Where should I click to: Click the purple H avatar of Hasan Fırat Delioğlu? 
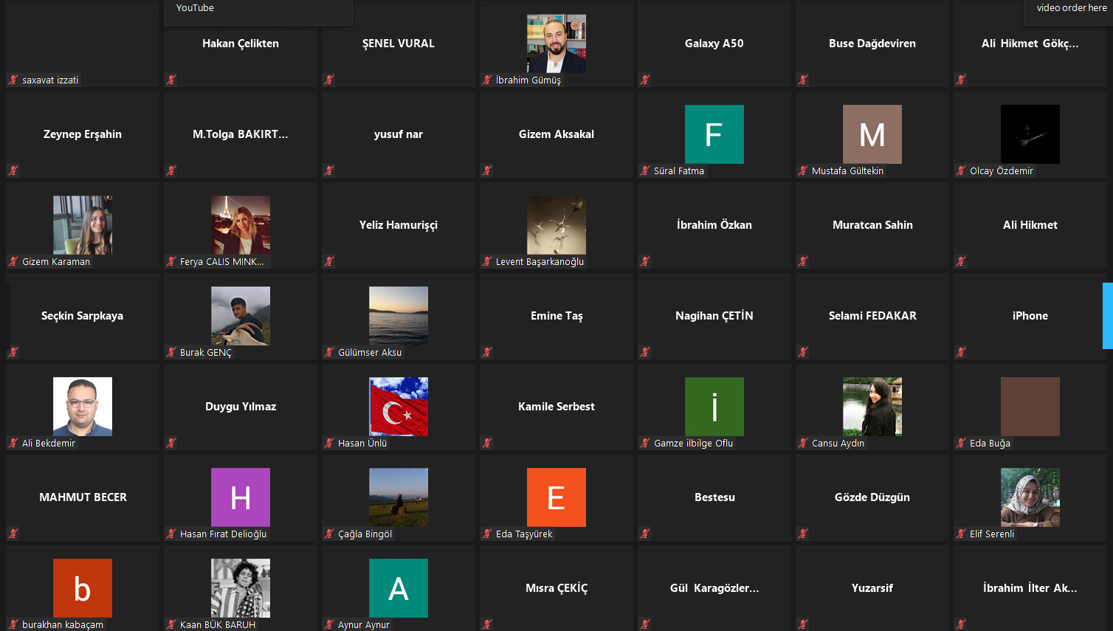tap(241, 497)
